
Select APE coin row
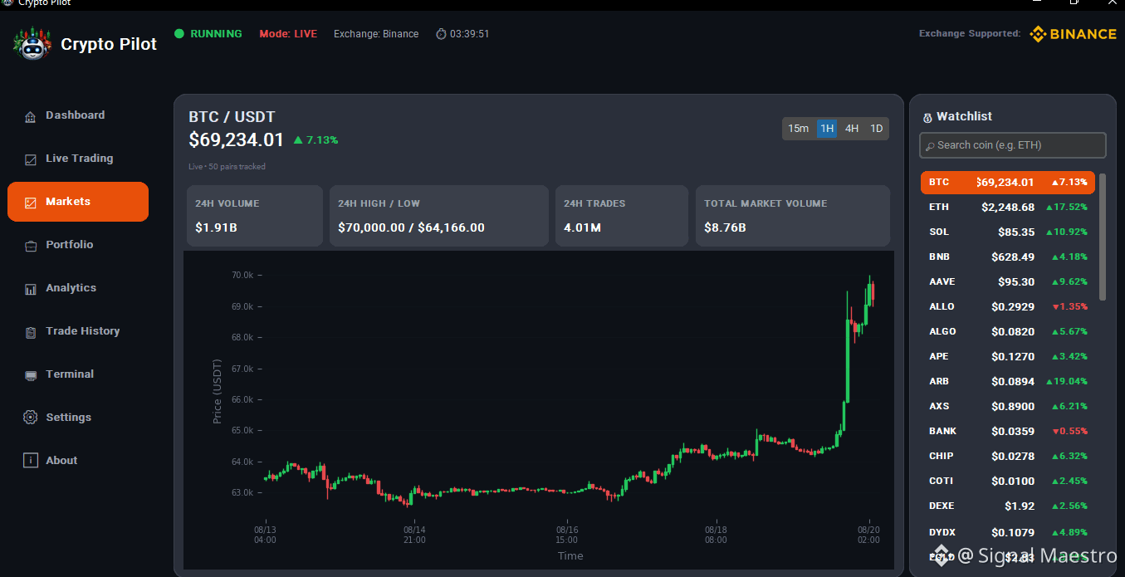pyautogui.click(x=1008, y=357)
